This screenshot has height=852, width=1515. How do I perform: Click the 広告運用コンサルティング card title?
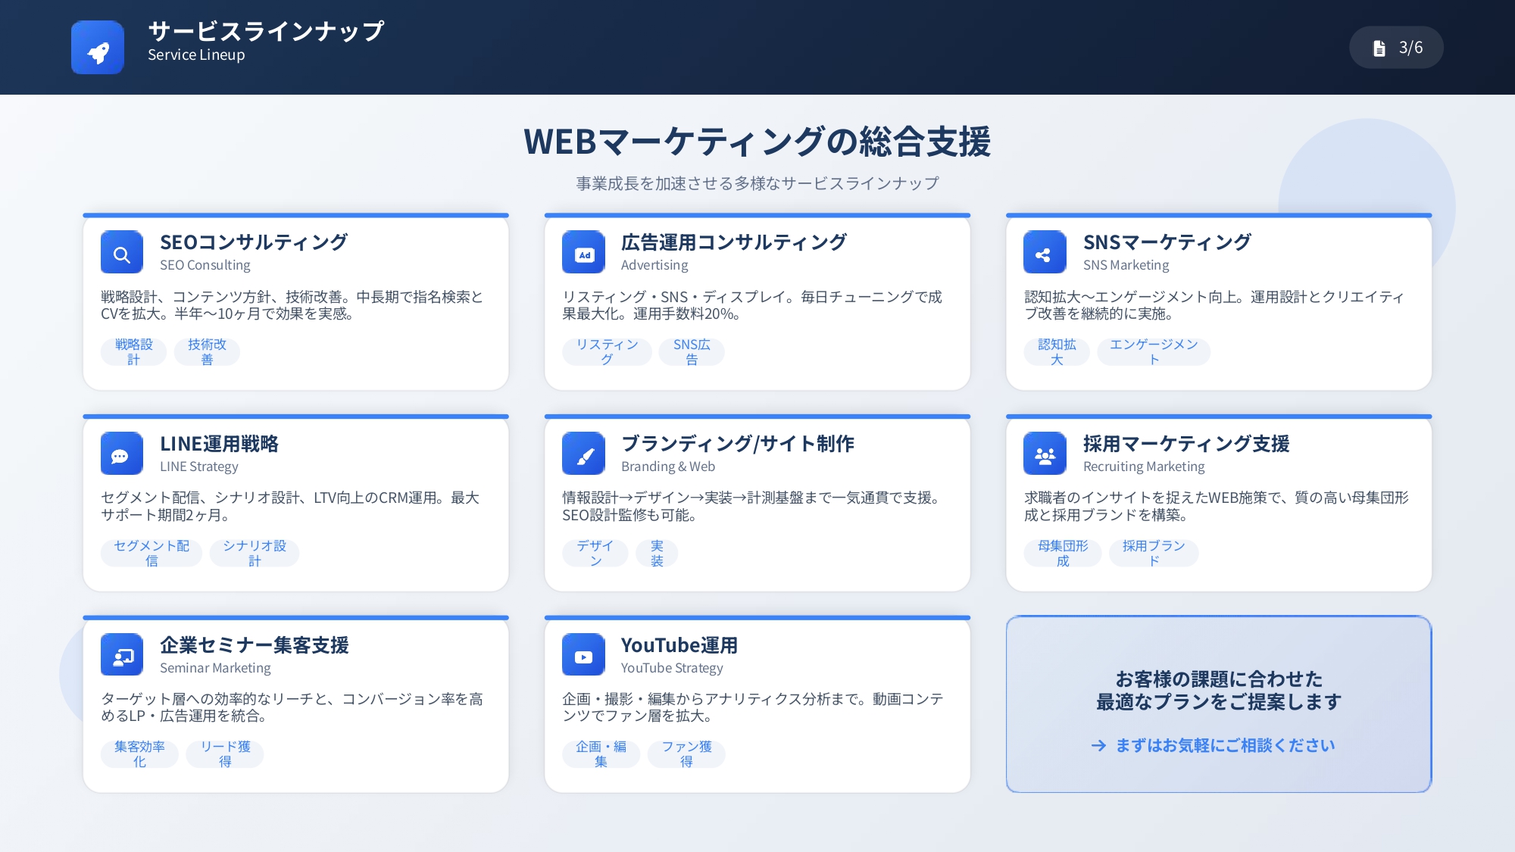tap(734, 242)
